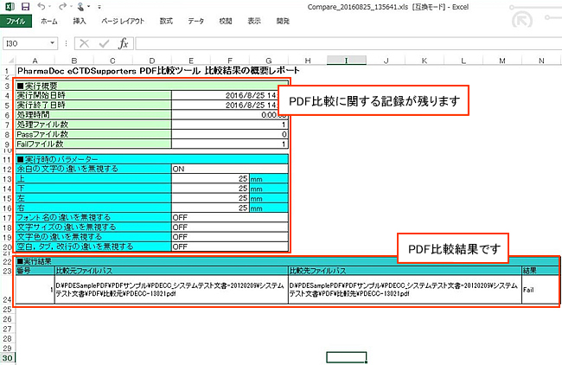The width and height of the screenshot is (562, 365).
Task: Click the formula bar cancel X icon
Action: (84, 42)
